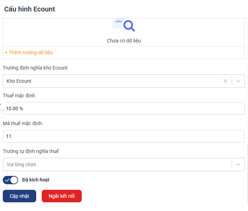Click the Chưa có dữ liệu empty message
Viewport: 248px width, 211px height.
point(124,41)
